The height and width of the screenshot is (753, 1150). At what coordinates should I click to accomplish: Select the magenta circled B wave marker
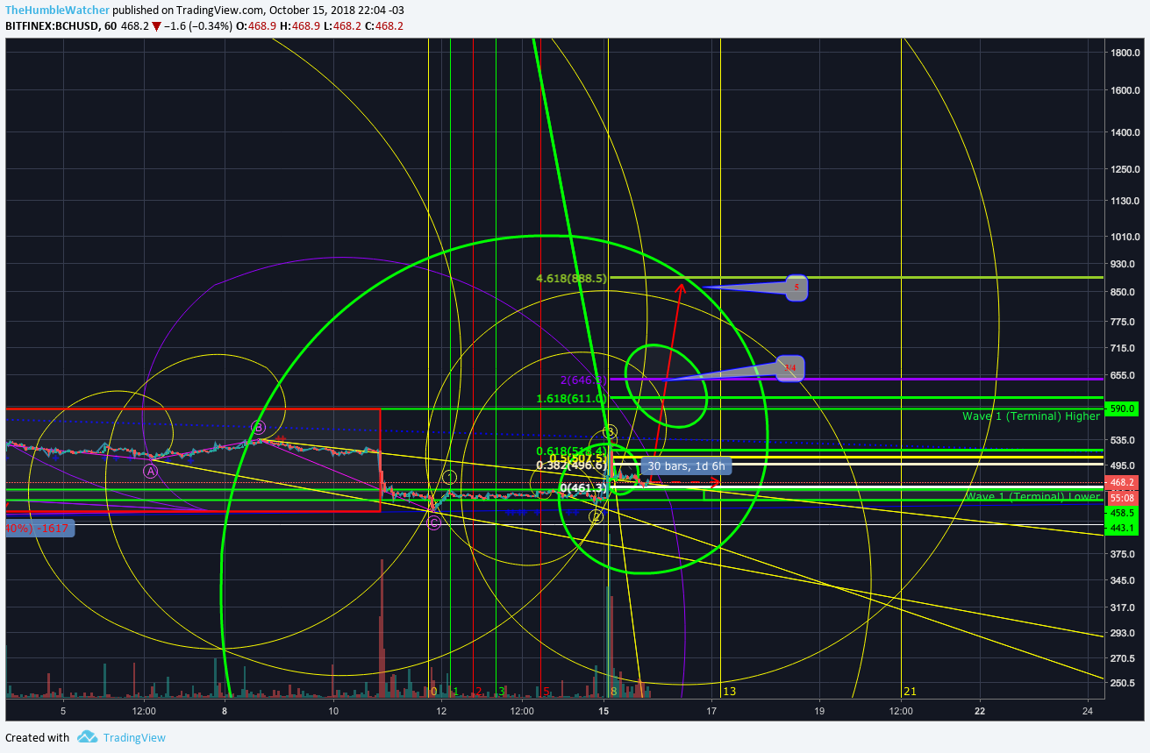point(258,427)
